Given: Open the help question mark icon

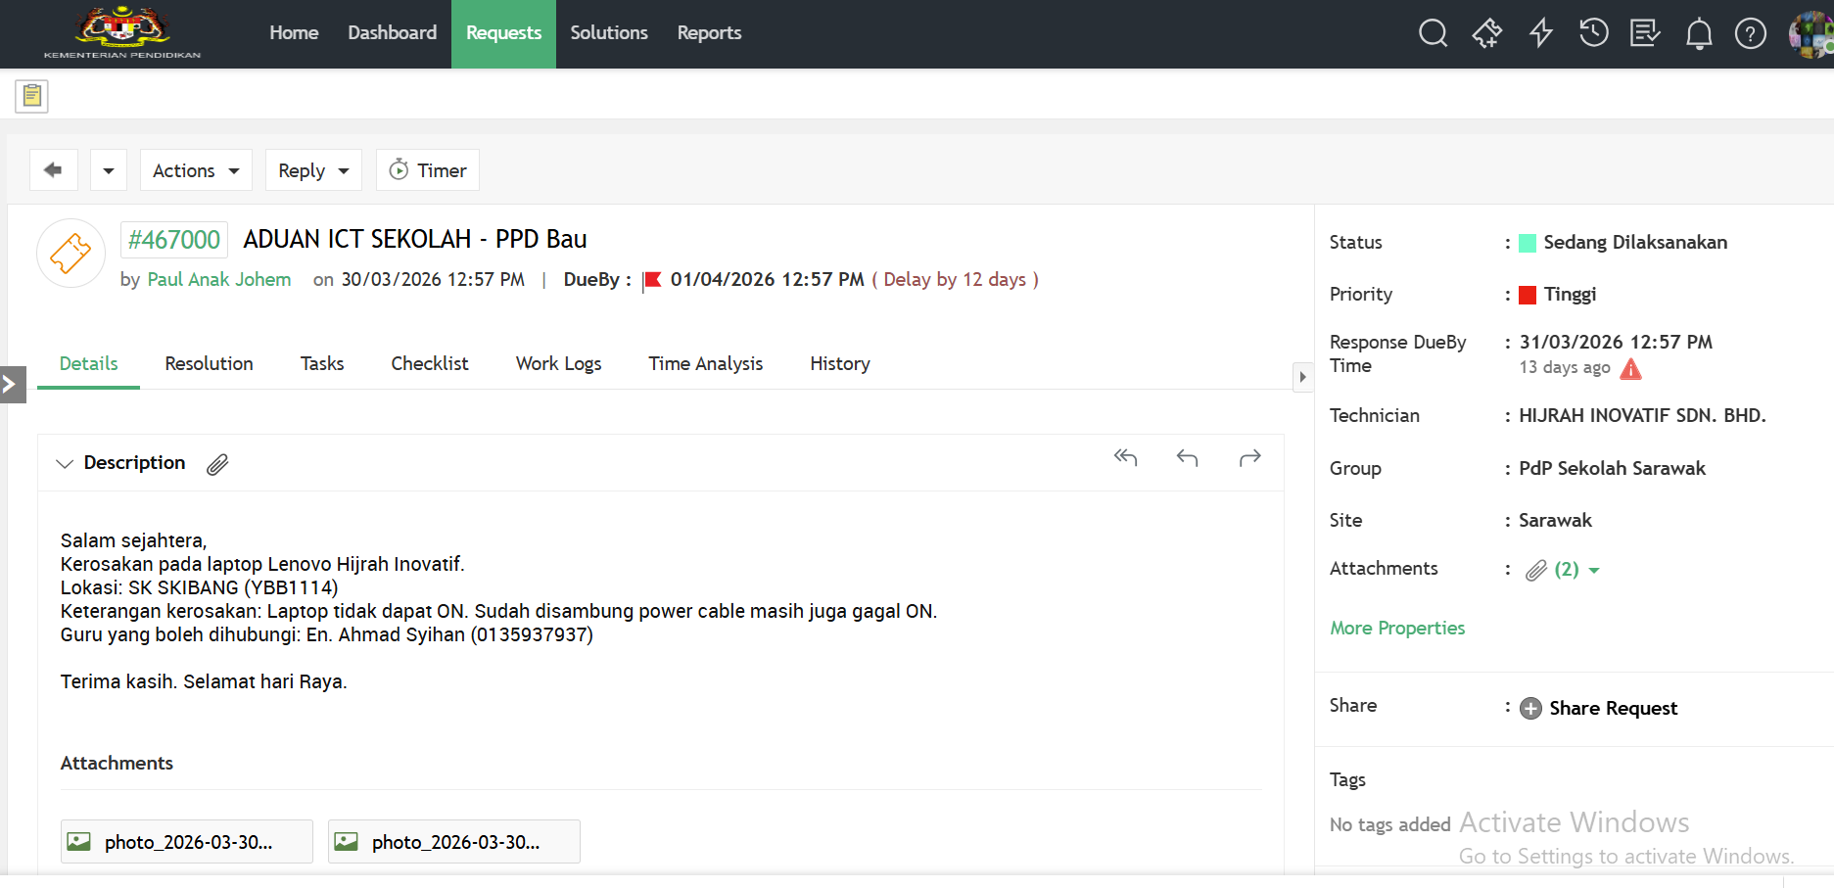Looking at the screenshot, I should 1750,34.
